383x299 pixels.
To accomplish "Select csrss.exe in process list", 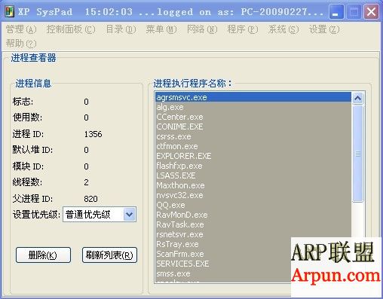I will (253, 136).
